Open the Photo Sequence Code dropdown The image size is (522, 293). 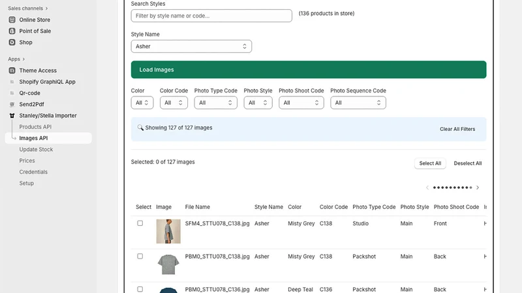358,103
